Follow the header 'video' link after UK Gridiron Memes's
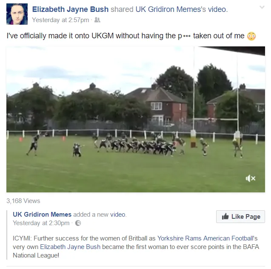The height and width of the screenshot is (269, 271). coord(217,9)
